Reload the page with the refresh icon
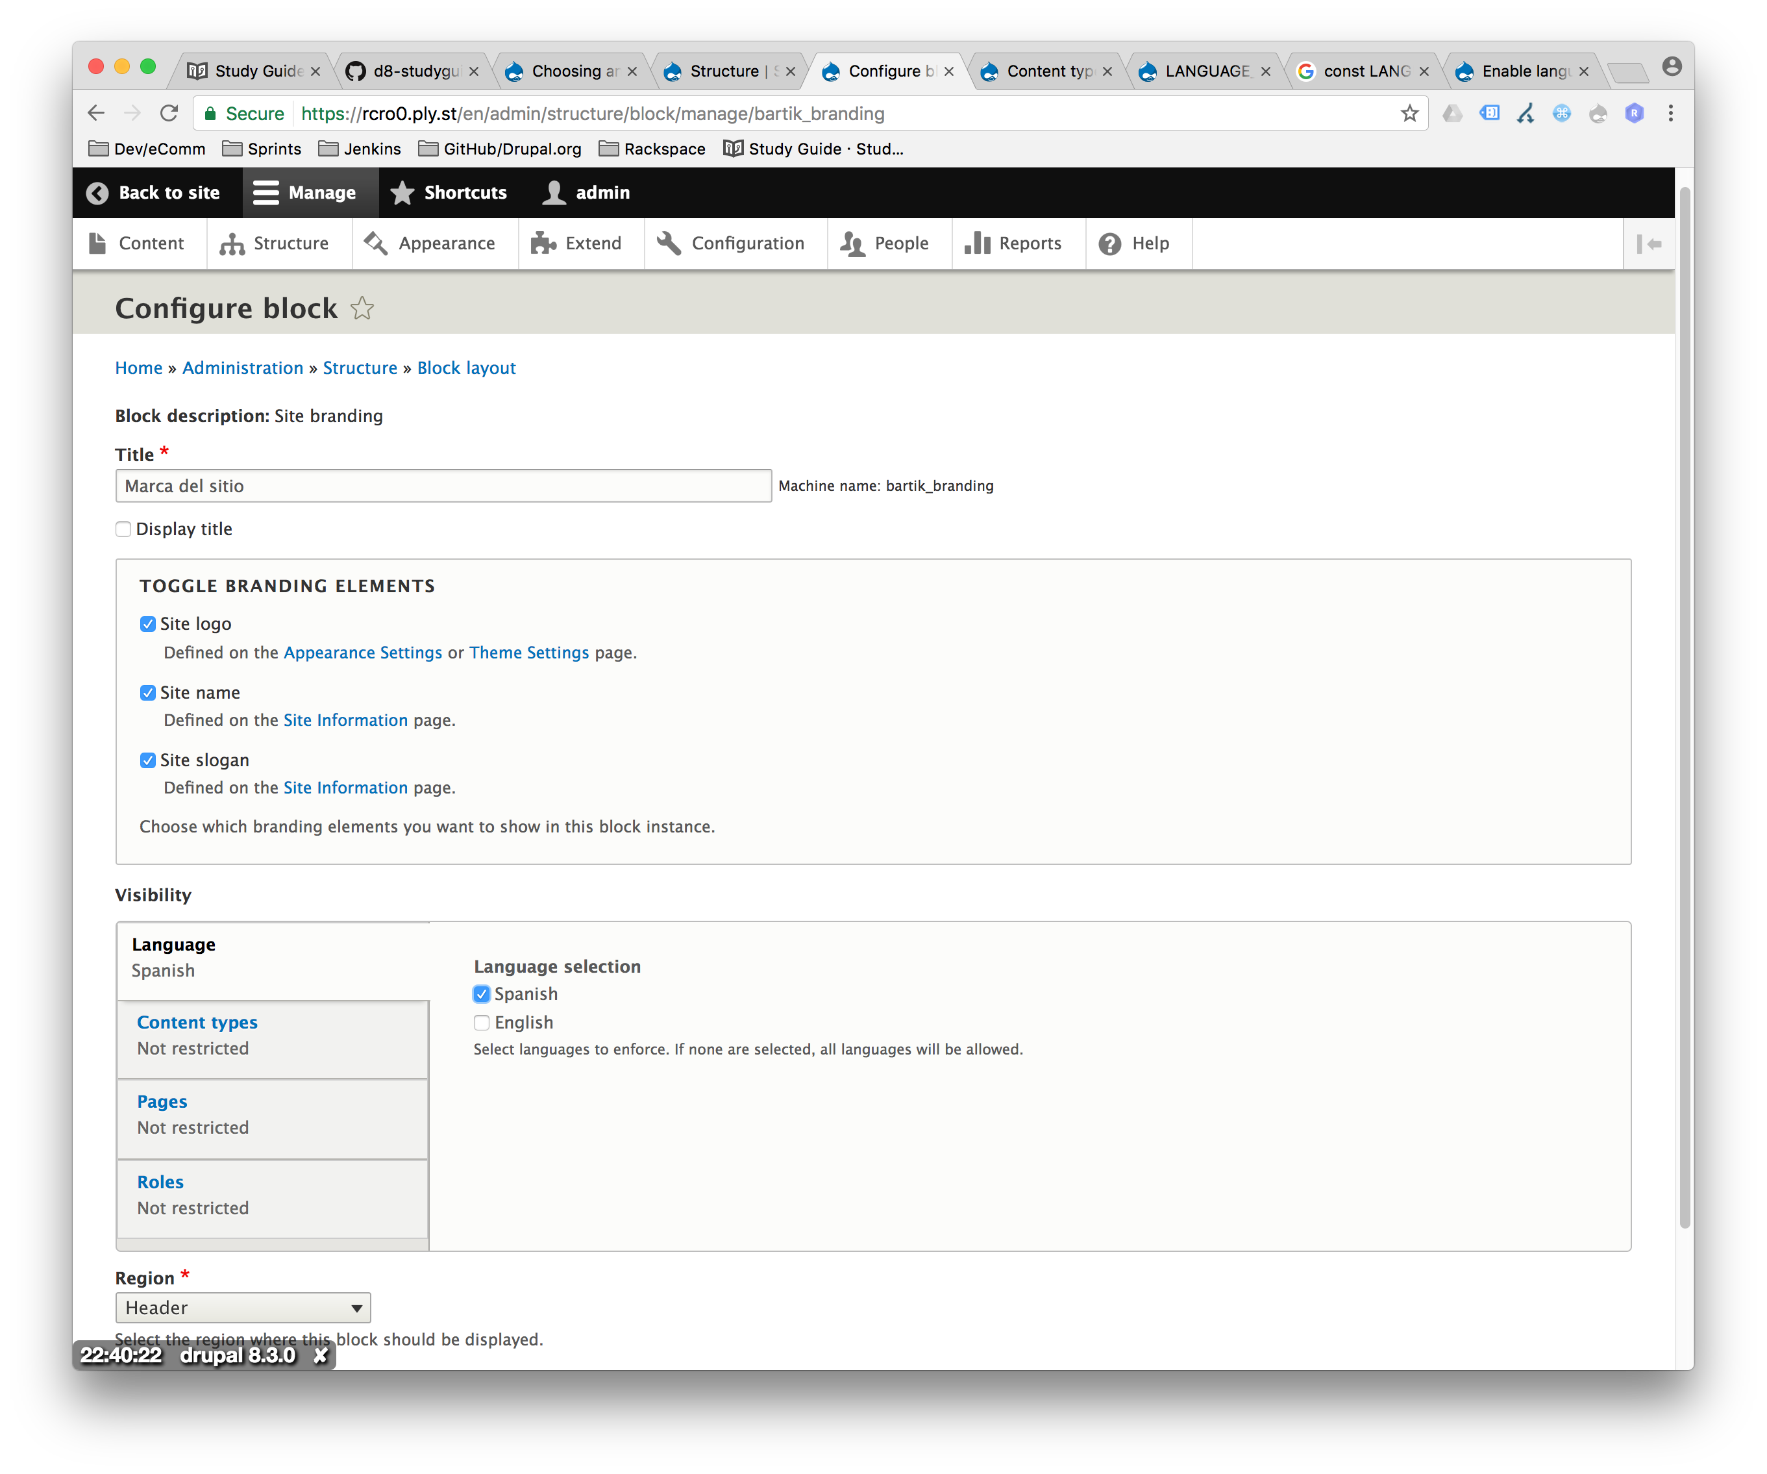Screen dimensions: 1767x1474 (x=169, y=113)
